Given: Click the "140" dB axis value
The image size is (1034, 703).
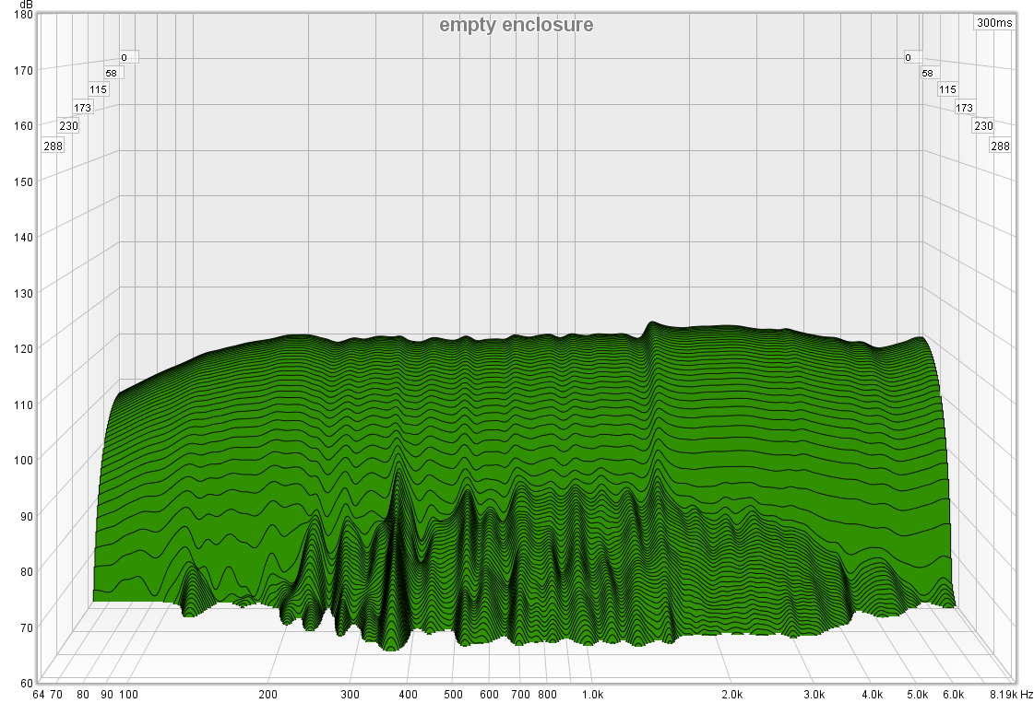Looking at the screenshot, I should (x=23, y=237).
